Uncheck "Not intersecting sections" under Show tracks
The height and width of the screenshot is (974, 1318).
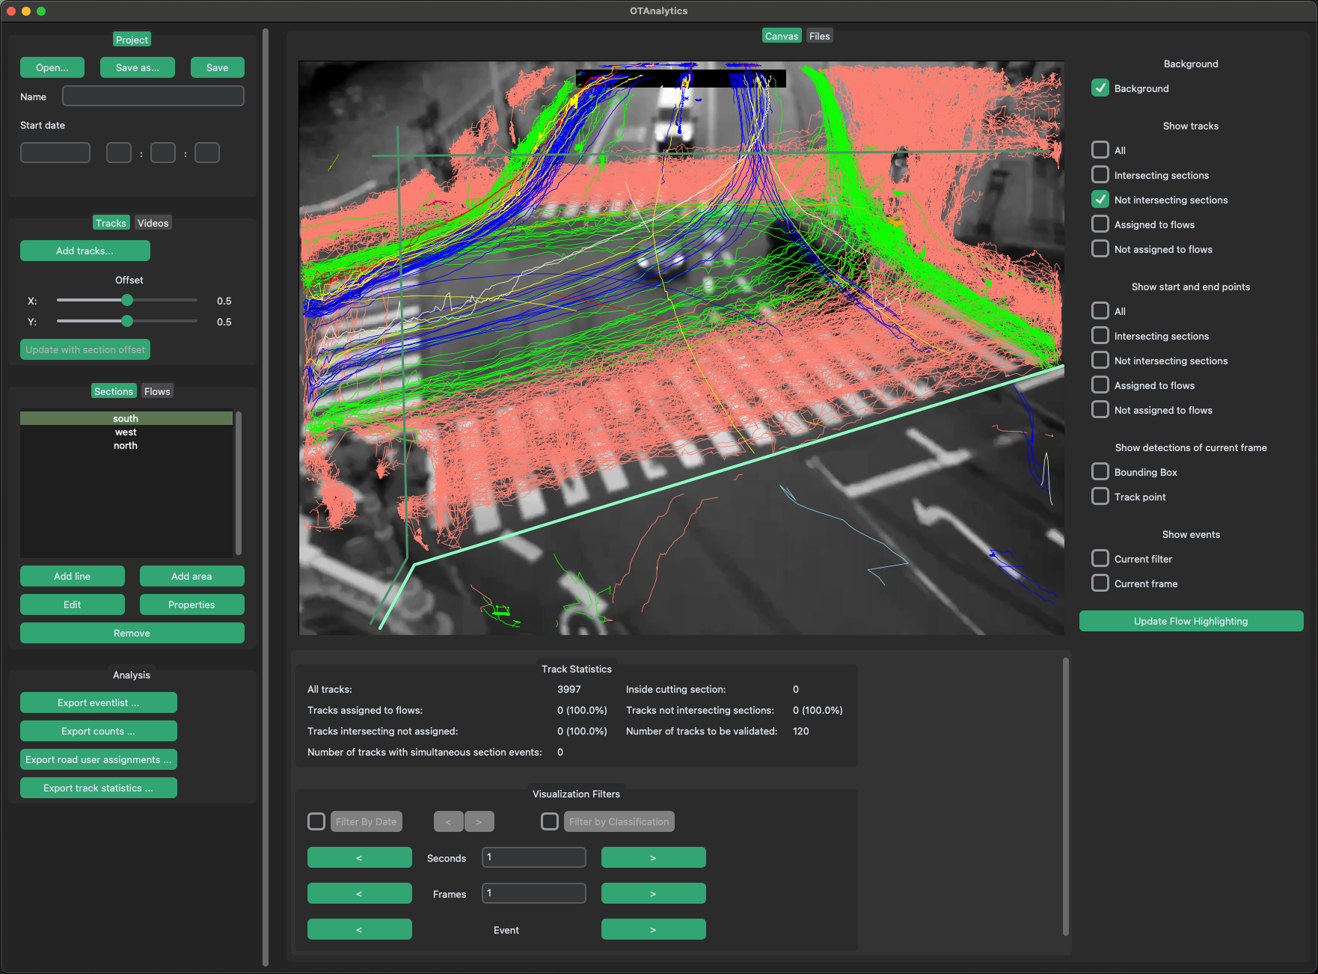click(x=1100, y=200)
